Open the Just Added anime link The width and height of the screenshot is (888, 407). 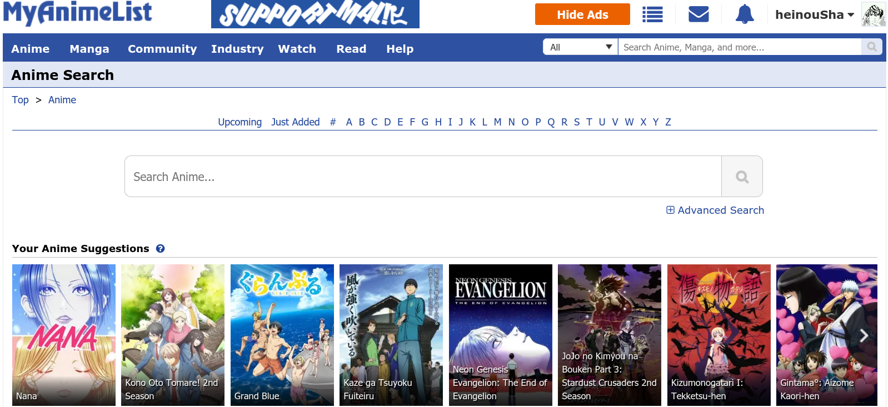296,122
